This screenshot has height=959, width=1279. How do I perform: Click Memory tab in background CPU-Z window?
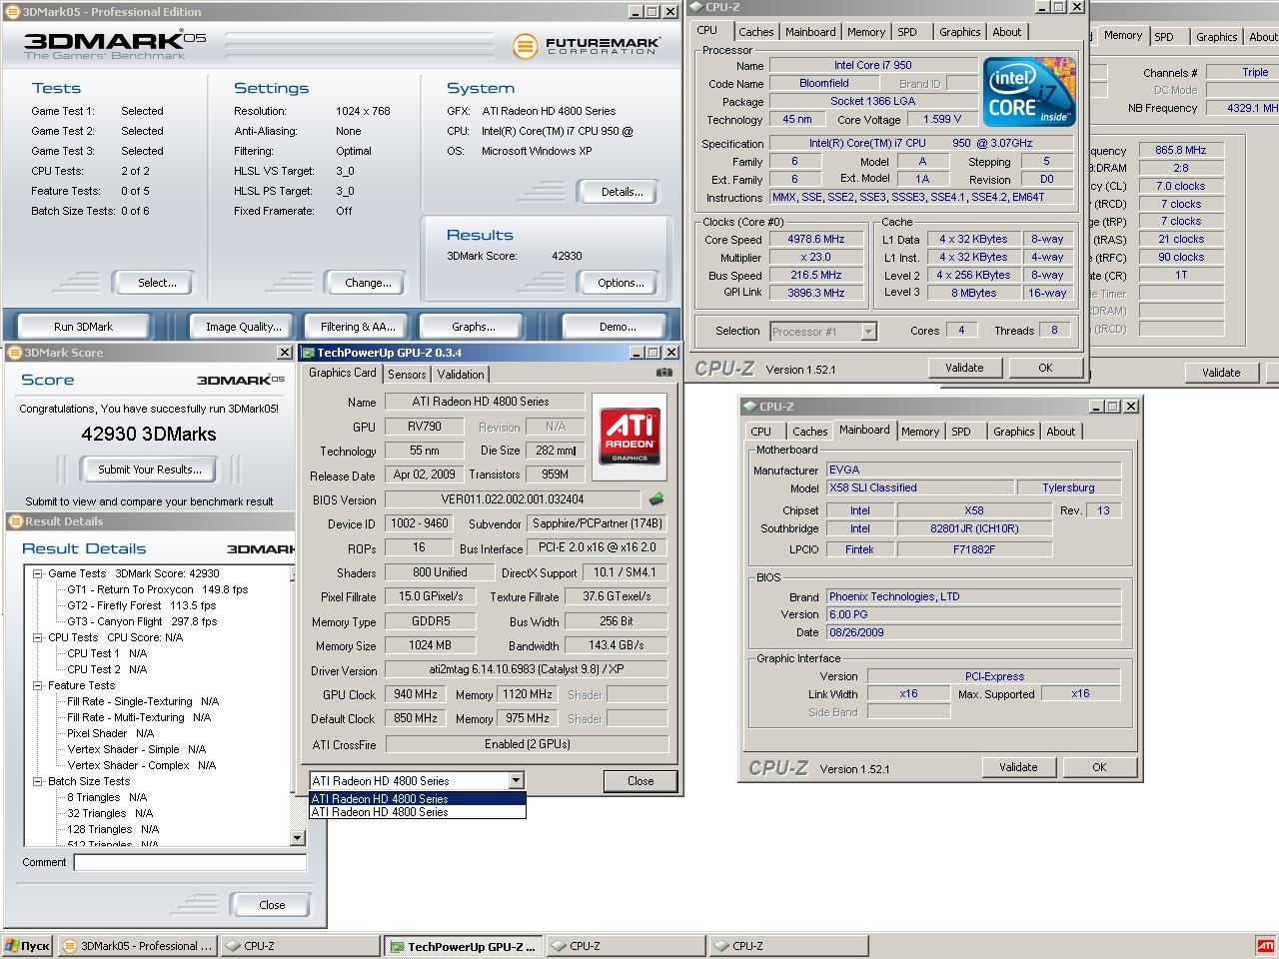[x=1122, y=36]
